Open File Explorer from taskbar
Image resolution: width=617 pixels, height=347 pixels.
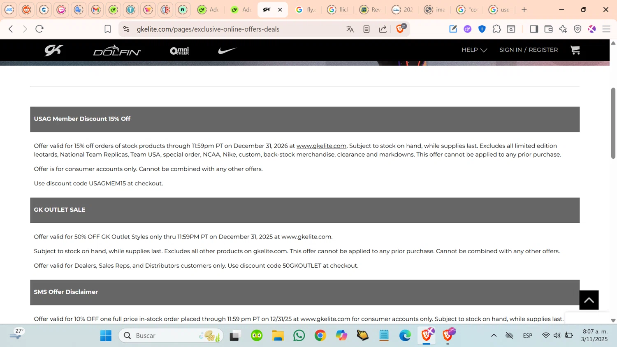278,335
